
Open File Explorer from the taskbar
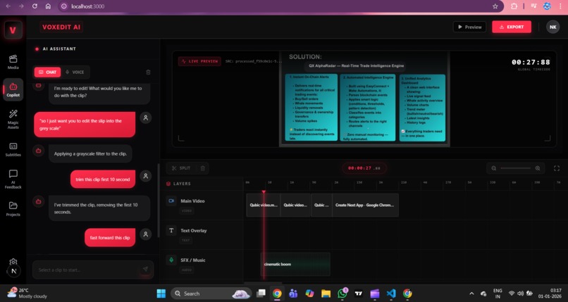pyautogui.click(x=326, y=294)
